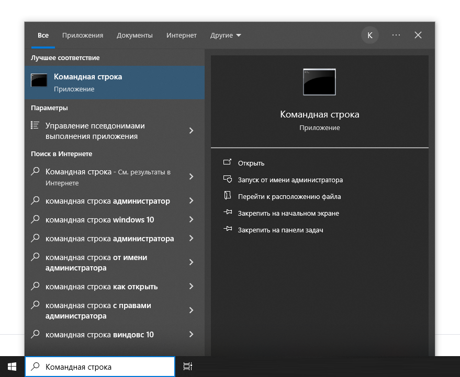This screenshot has height=377, width=460.
Task: Click the Запуск от имени администратора shield icon
Action: coord(227,180)
